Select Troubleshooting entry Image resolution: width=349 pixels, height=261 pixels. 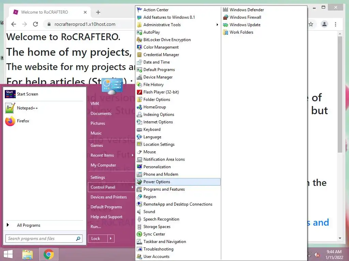158,249
